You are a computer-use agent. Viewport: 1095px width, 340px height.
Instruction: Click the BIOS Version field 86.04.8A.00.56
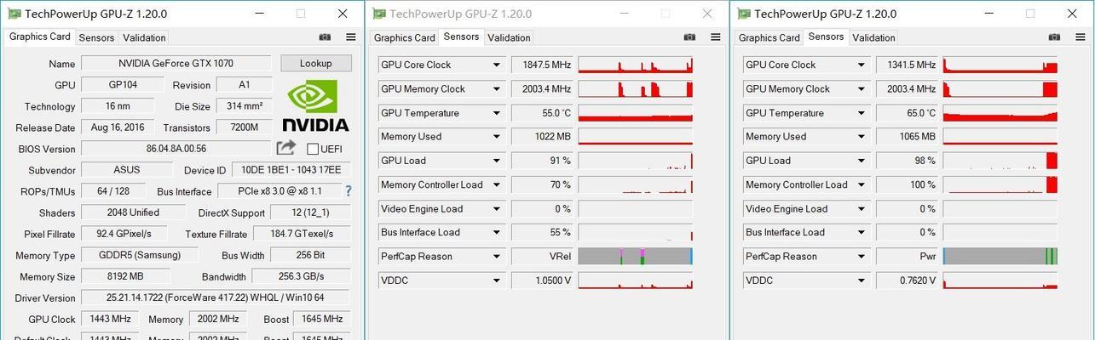(176, 149)
